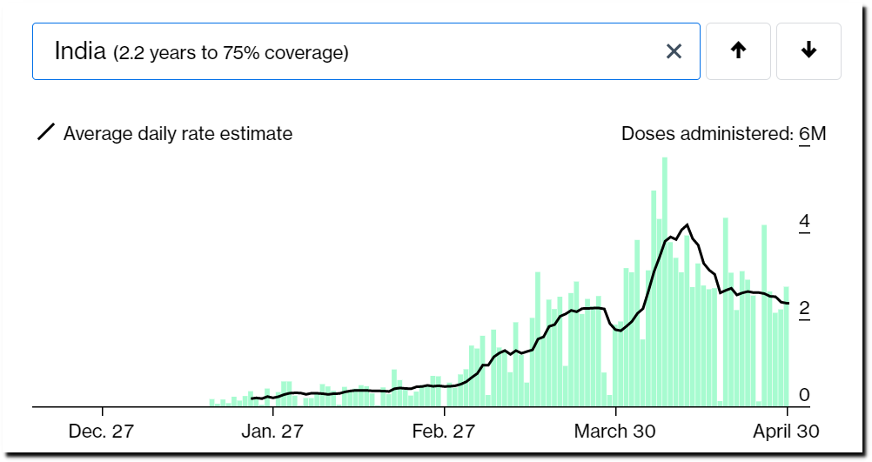The width and height of the screenshot is (872, 462).
Task: Select the 'Doses administered:' label
Action: coord(708,134)
